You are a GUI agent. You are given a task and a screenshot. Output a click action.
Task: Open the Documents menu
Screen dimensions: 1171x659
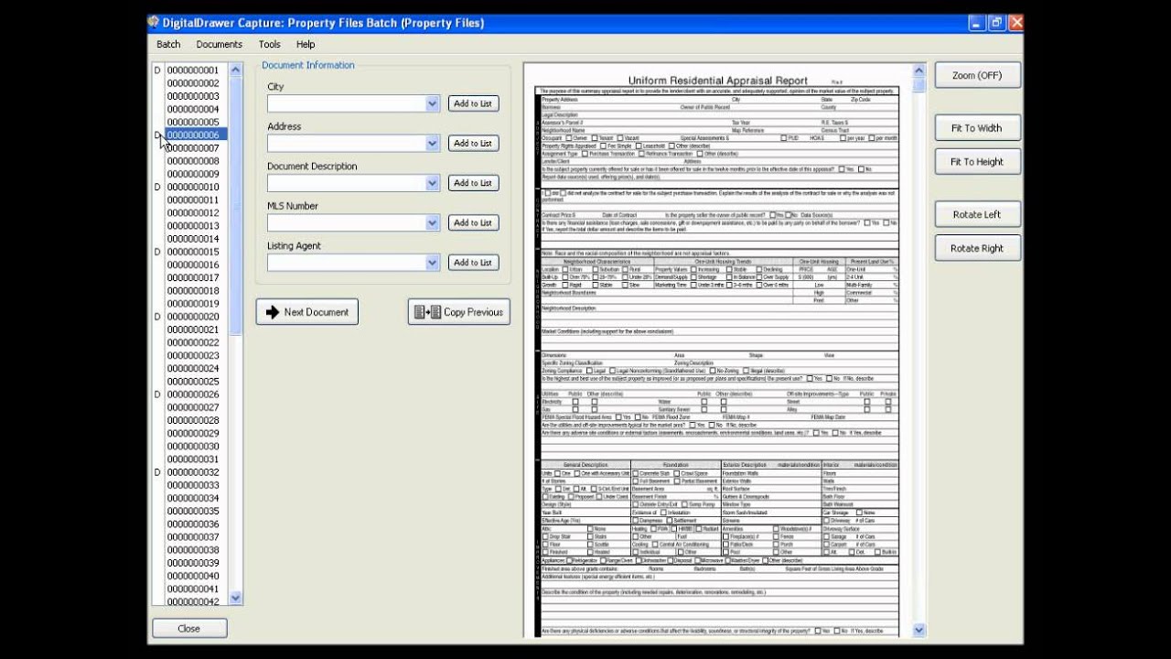click(219, 44)
